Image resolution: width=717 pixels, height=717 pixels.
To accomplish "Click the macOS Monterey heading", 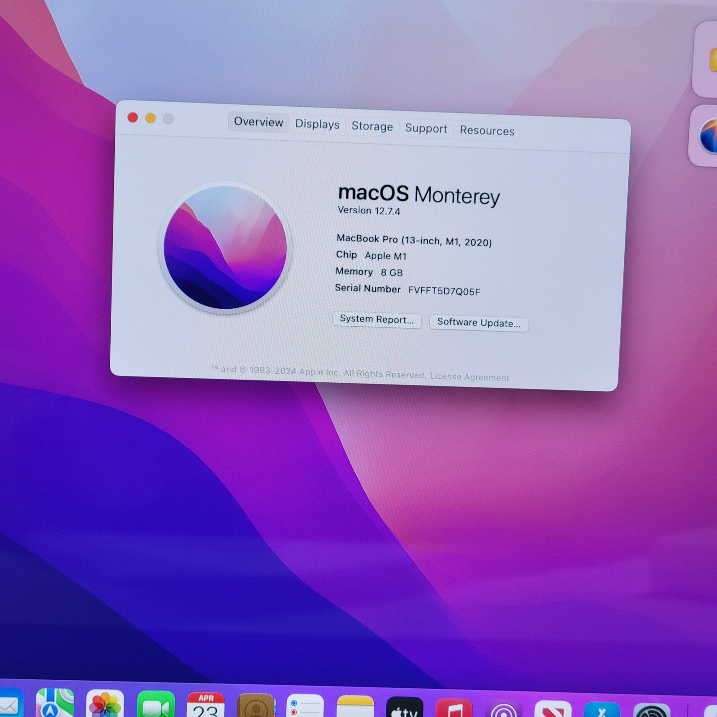I will pyautogui.click(x=419, y=195).
